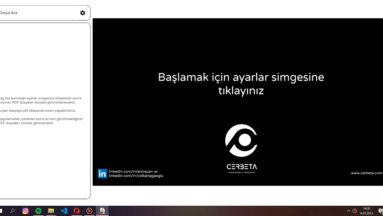Viewport: 383px width, 216px height.
Task: Launch Spotify from the taskbar
Action: (x=38, y=211)
